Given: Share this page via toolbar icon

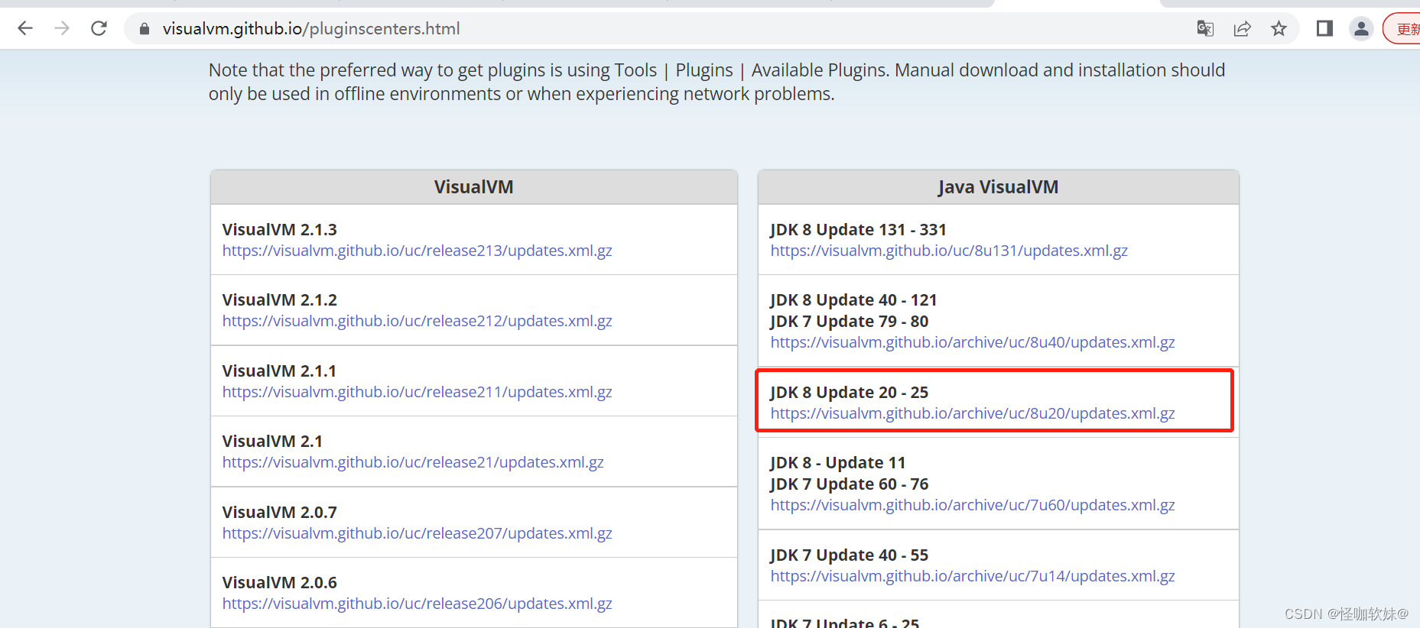Looking at the screenshot, I should click(x=1242, y=28).
